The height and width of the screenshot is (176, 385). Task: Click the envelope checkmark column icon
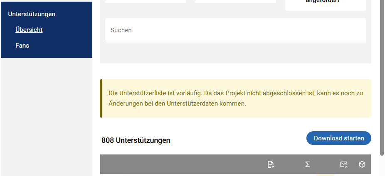pyautogui.click(x=344, y=165)
